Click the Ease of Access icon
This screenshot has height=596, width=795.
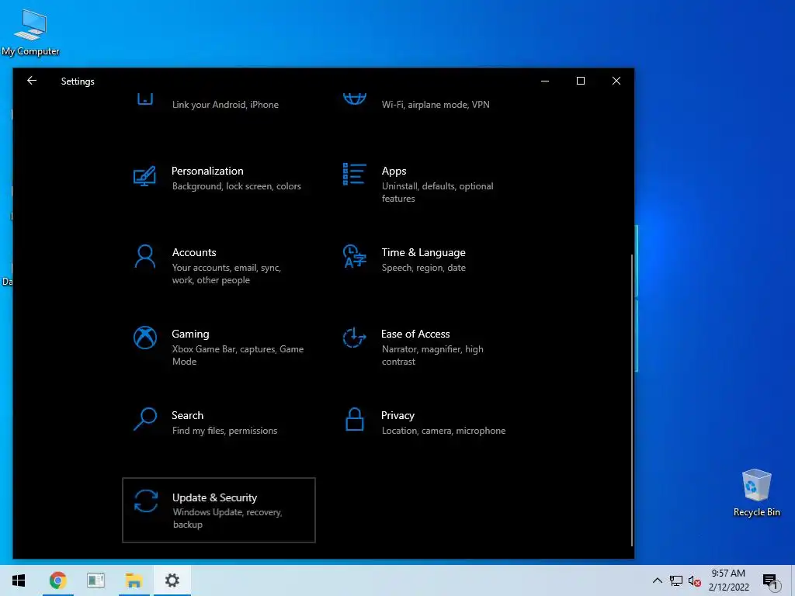click(354, 338)
